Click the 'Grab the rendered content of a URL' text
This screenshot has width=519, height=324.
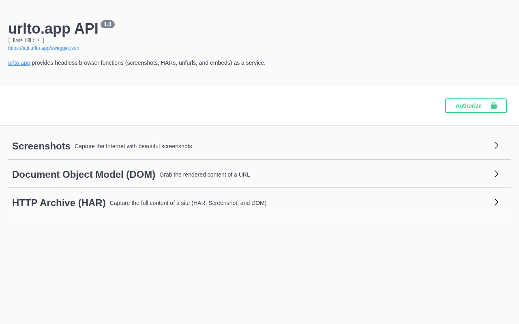(204, 175)
